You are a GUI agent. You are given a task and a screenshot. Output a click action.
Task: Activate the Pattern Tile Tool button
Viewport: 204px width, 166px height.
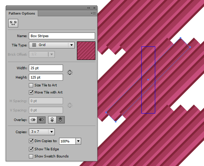pyautogui.click(x=13, y=23)
